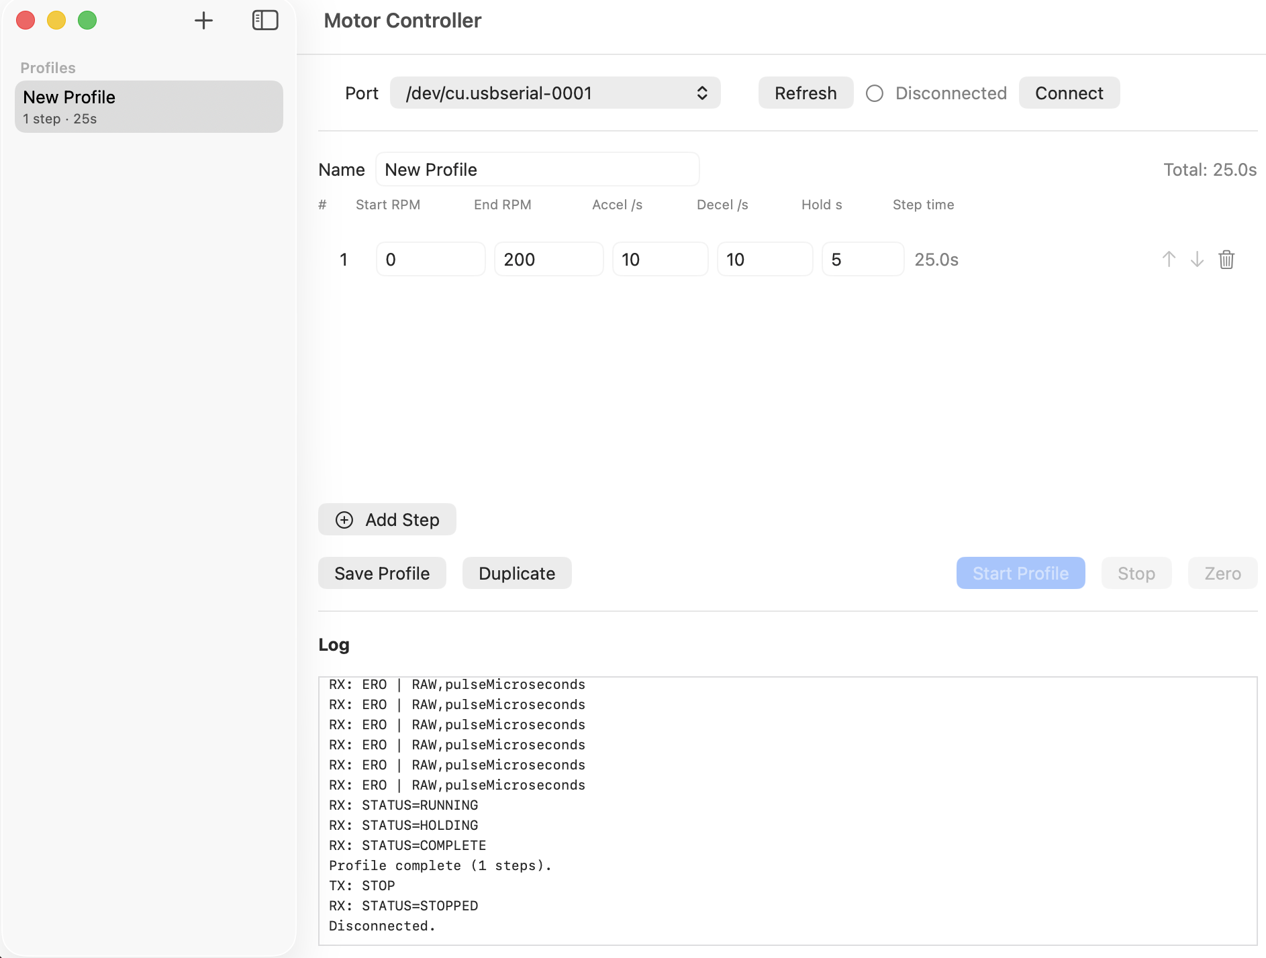Click the Accel /s column header
The height and width of the screenshot is (958, 1266).
click(618, 205)
